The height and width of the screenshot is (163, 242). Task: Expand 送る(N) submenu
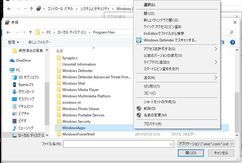tap(177, 78)
